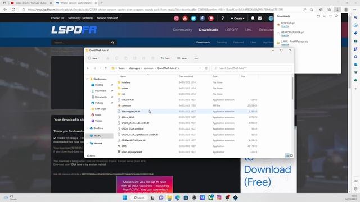The image size is (360, 202).
Task: Open LML menu item on LSPDFR
Action: point(249,30)
